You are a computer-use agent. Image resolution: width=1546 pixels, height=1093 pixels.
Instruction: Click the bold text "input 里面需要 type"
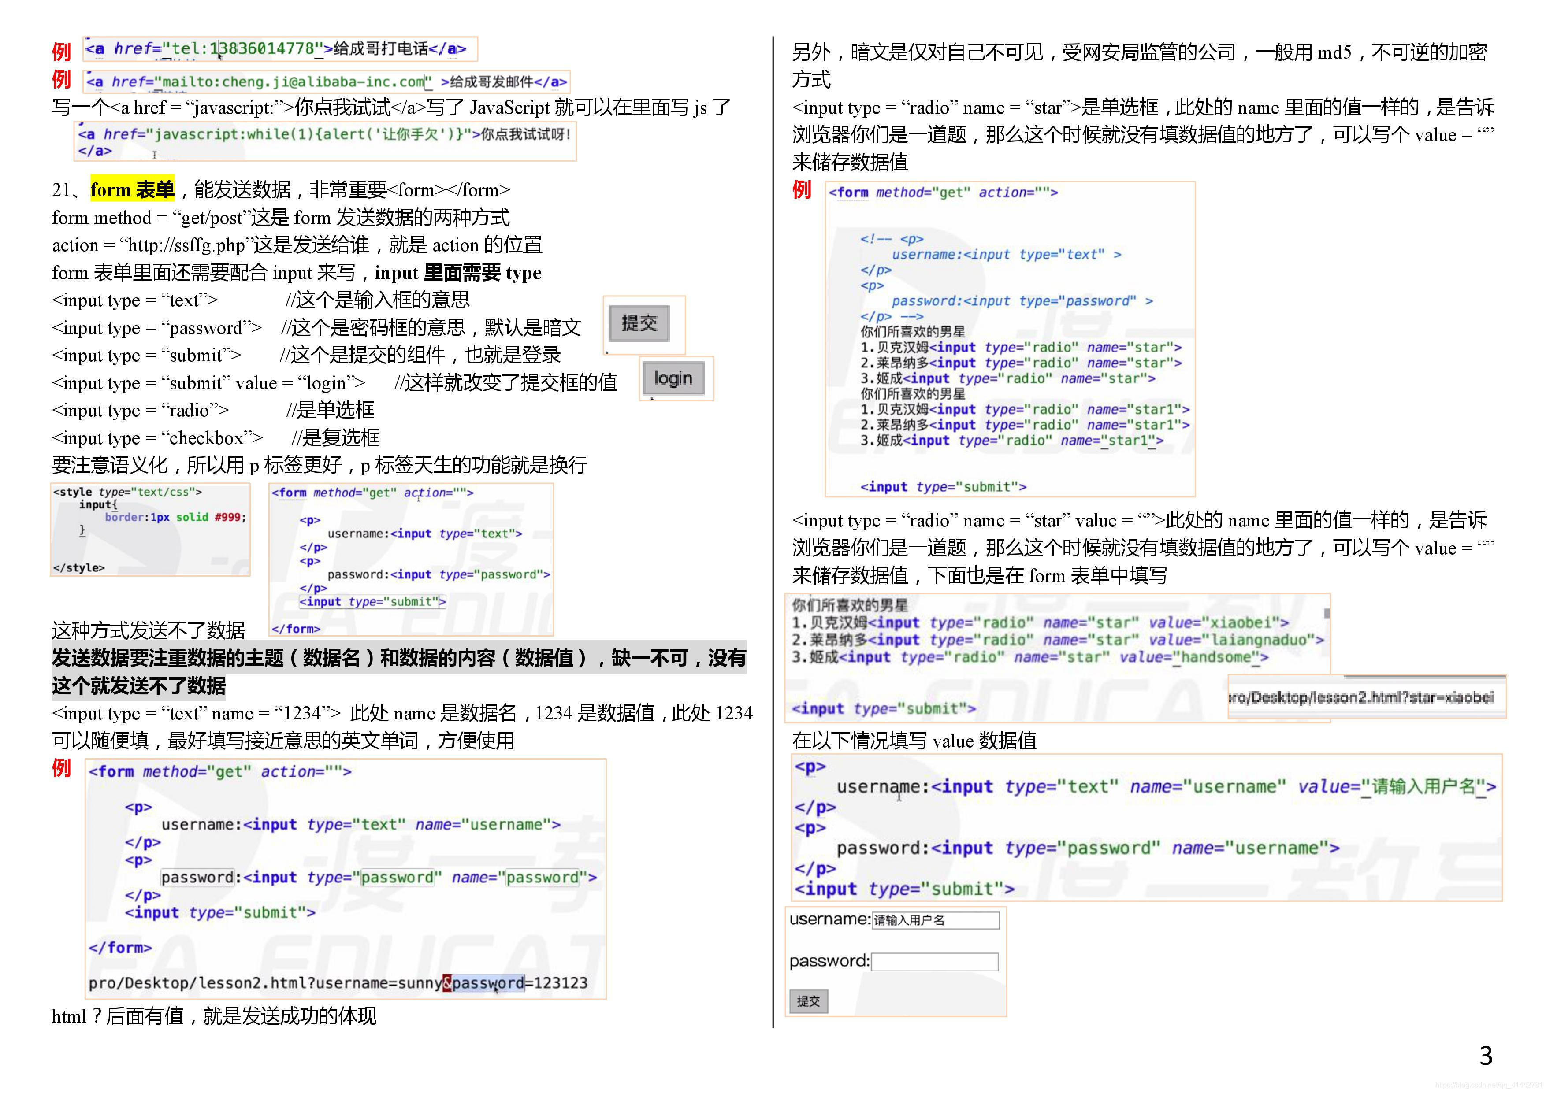click(458, 273)
